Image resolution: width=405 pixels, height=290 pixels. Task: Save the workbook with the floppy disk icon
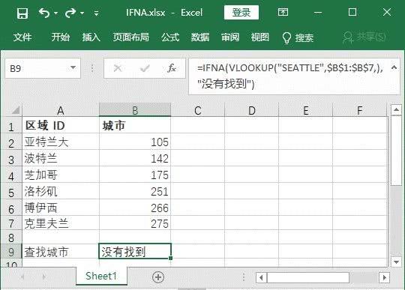click(x=22, y=13)
